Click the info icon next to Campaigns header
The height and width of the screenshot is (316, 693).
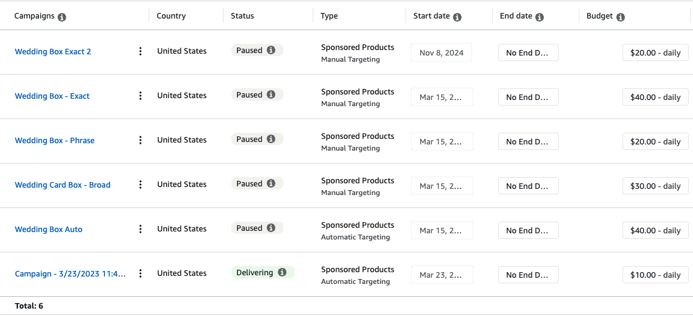coord(62,17)
